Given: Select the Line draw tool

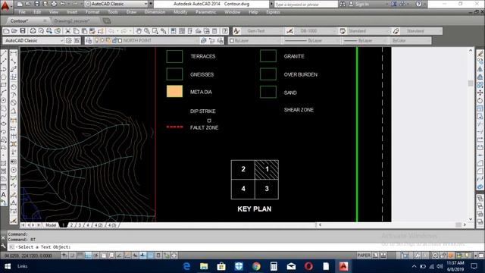Looking at the screenshot, I should (4, 54).
